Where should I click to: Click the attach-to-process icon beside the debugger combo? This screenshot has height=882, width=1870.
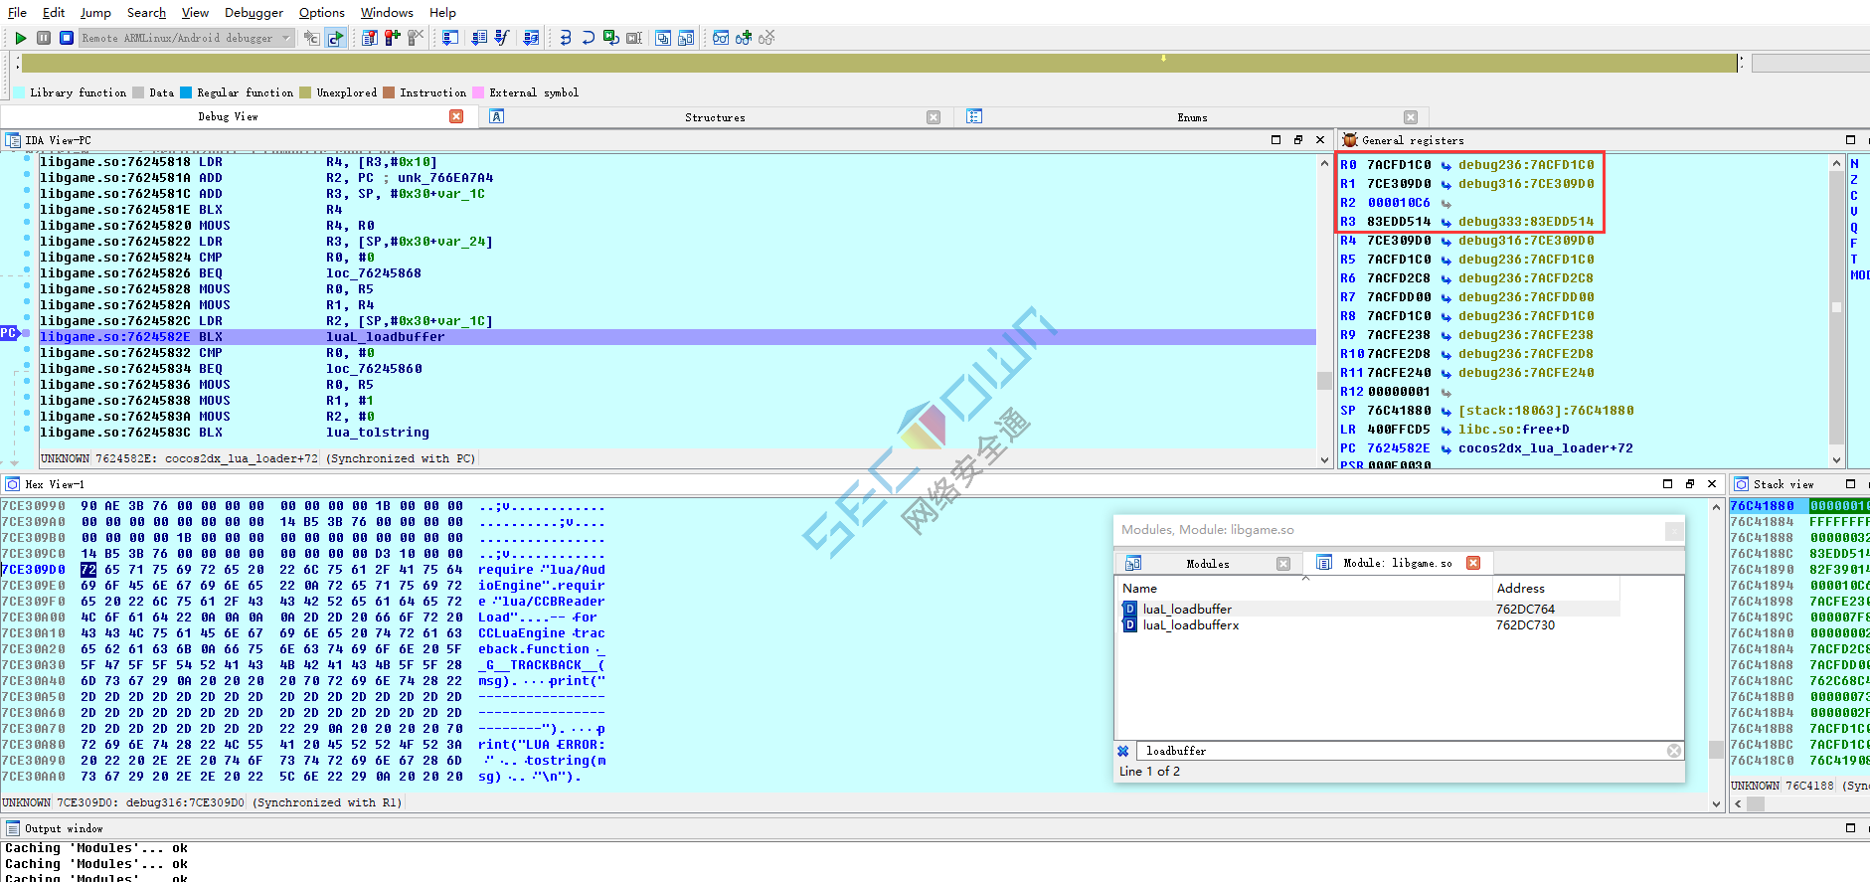click(x=311, y=38)
